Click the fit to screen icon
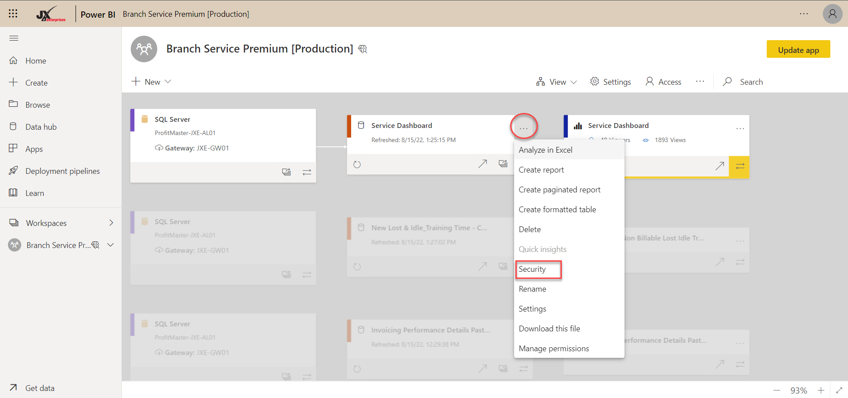The image size is (848, 398). point(839,390)
